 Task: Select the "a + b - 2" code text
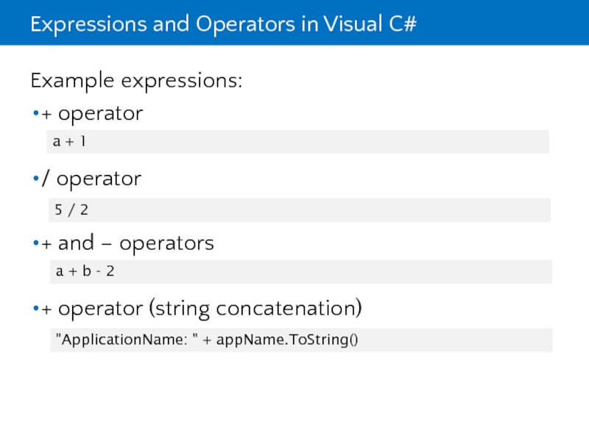[x=85, y=271]
